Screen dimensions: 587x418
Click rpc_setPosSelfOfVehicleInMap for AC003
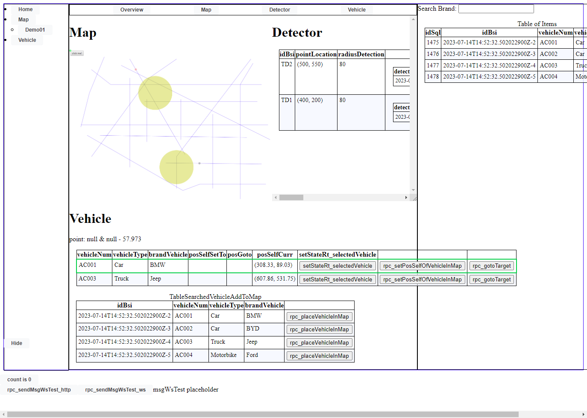422,280
